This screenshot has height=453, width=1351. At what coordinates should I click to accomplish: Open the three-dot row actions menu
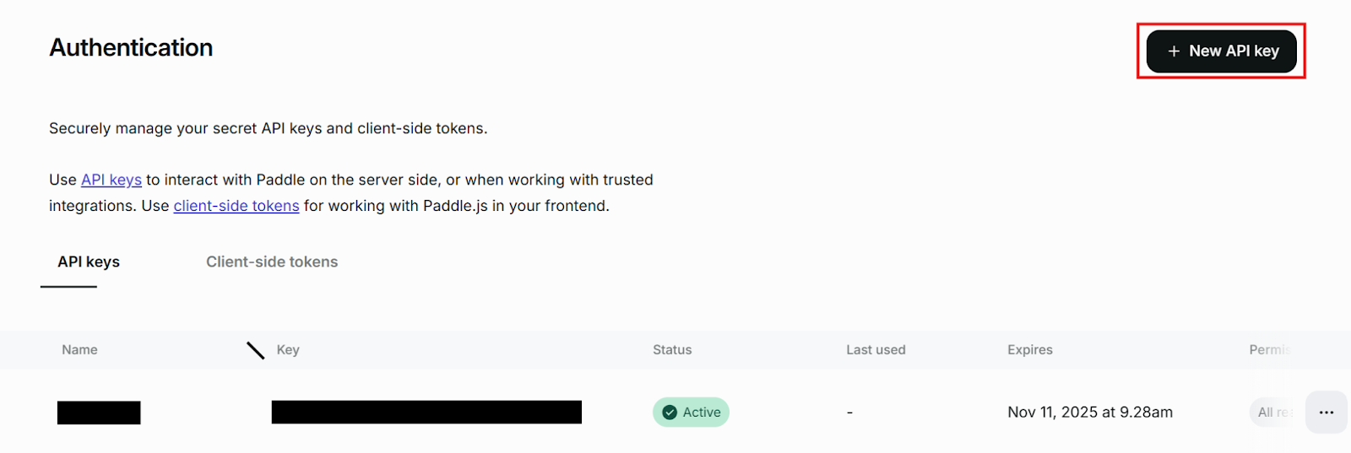pyautogui.click(x=1326, y=413)
